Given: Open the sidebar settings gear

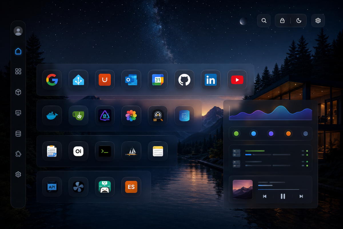Looking at the screenshot, I should 18,174.
